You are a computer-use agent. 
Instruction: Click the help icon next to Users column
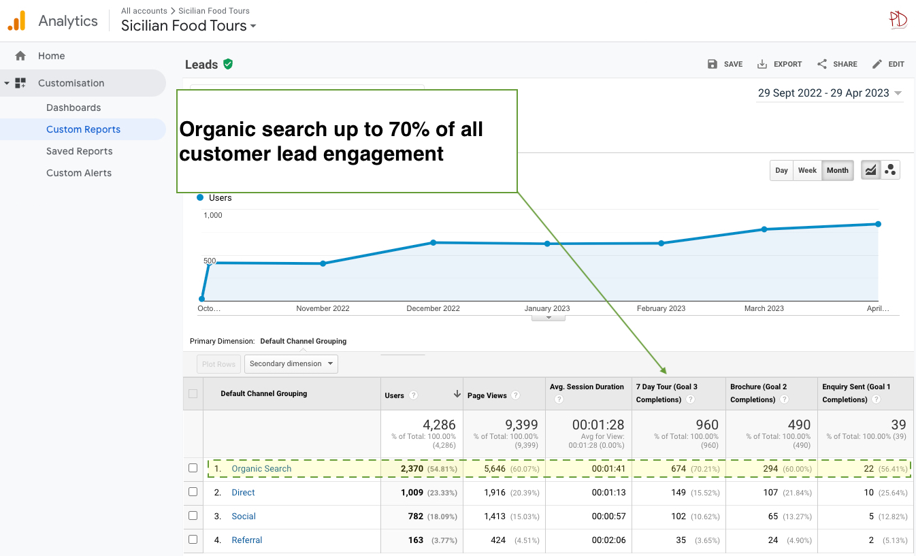click(x=414, y=395)
